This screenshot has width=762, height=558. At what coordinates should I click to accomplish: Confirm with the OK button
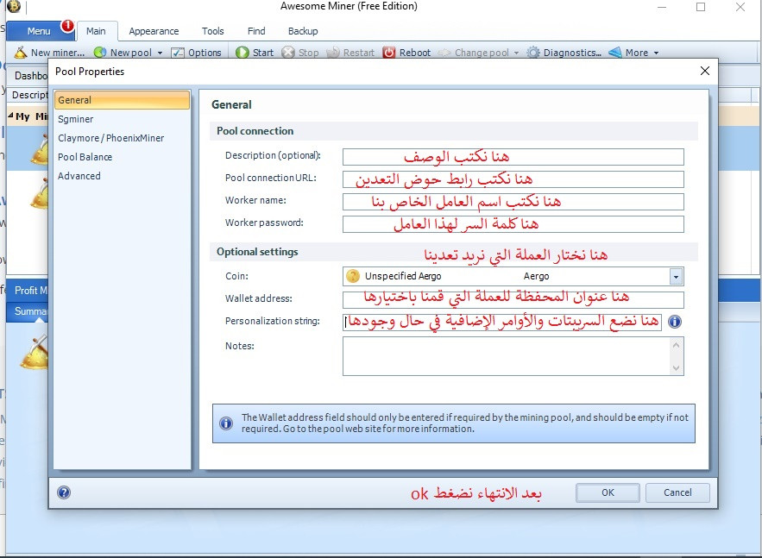(608, 492)
